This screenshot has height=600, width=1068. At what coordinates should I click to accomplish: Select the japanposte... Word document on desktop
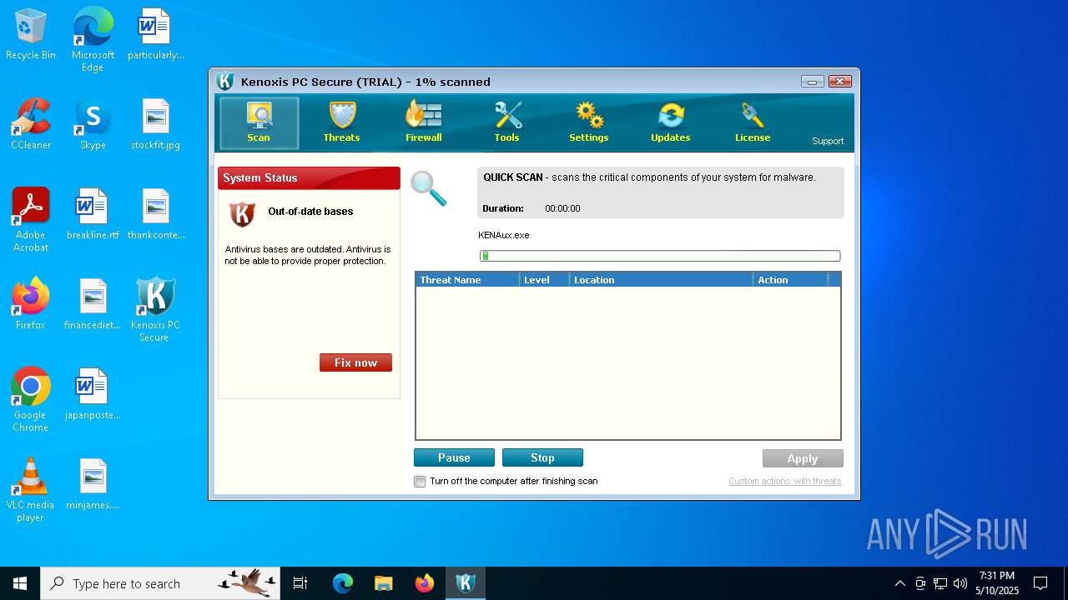click(93, 395)
